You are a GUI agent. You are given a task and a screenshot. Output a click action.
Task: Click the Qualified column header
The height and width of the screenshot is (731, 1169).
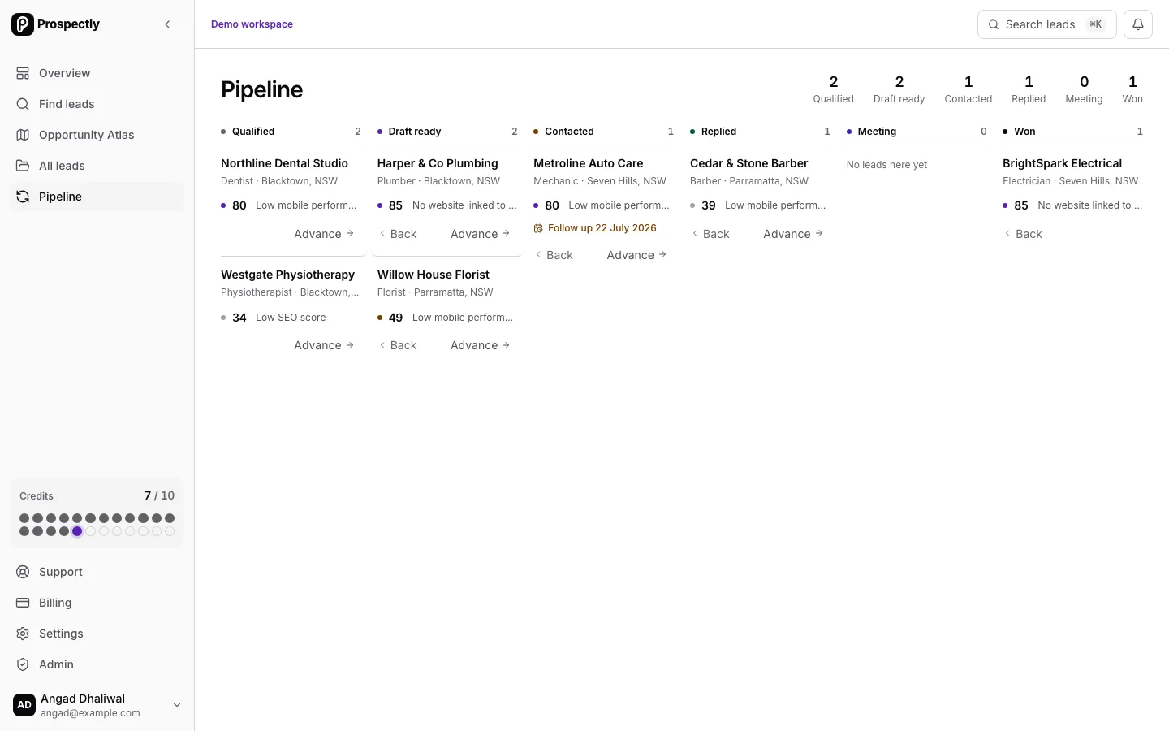coord(291,132)
